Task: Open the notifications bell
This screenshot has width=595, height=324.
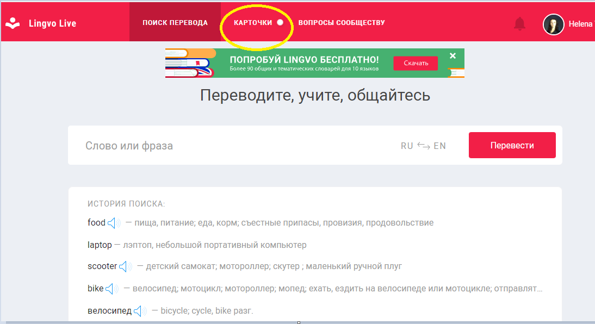Action: point(519,23)
